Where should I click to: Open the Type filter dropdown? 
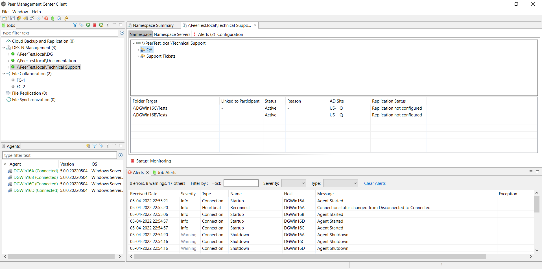coord(341,183)
